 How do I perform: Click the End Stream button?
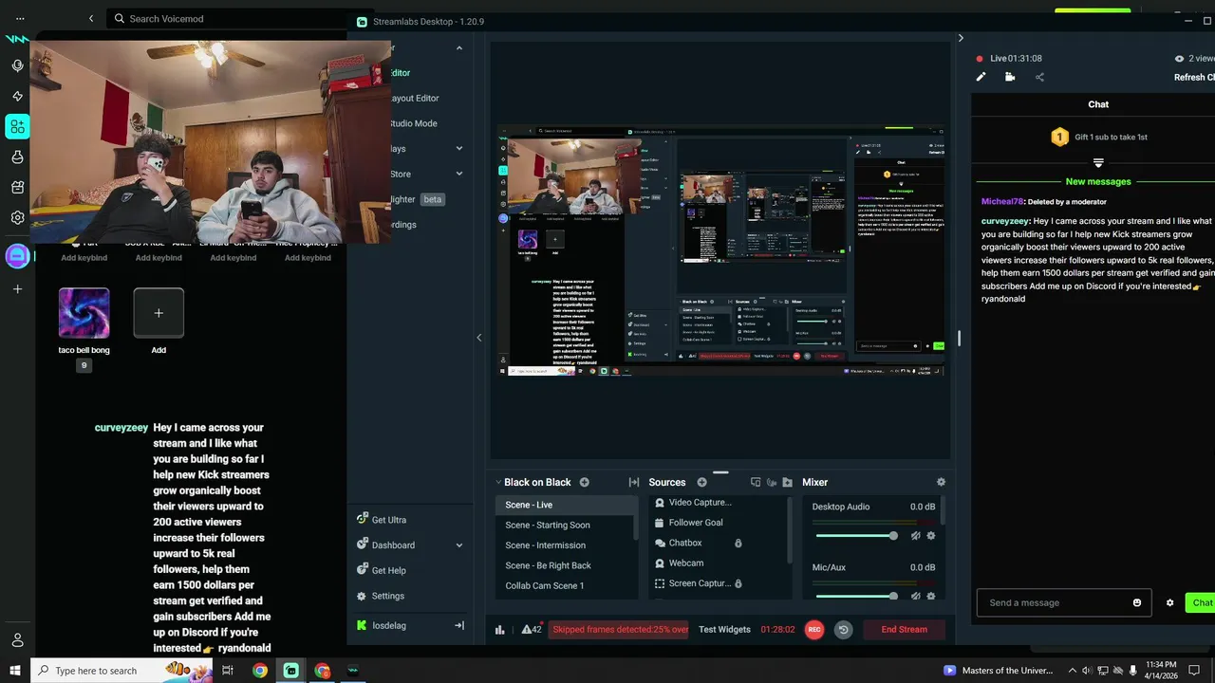pos(904,629)
